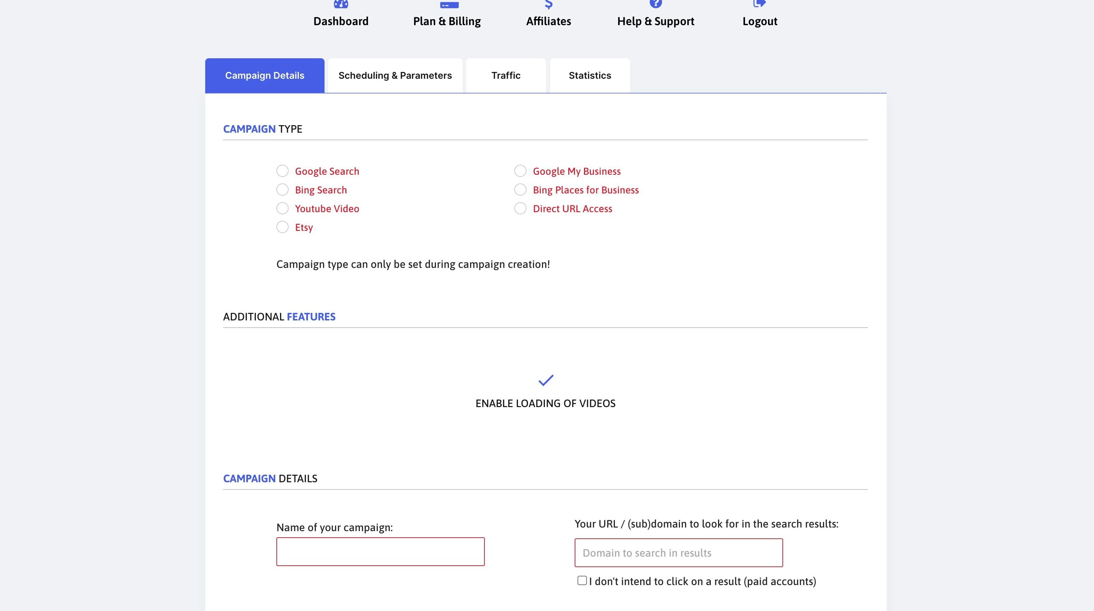Select the Google My Business radio button

point(520,171)
